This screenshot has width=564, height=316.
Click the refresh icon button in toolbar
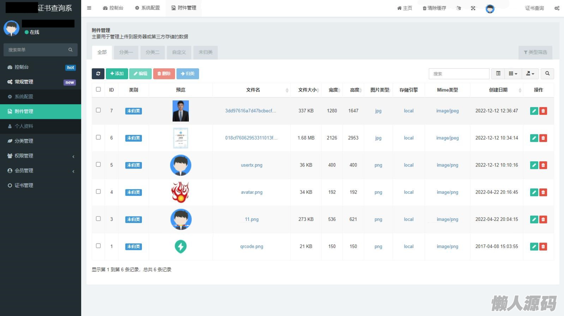click(x=98, y=74)
